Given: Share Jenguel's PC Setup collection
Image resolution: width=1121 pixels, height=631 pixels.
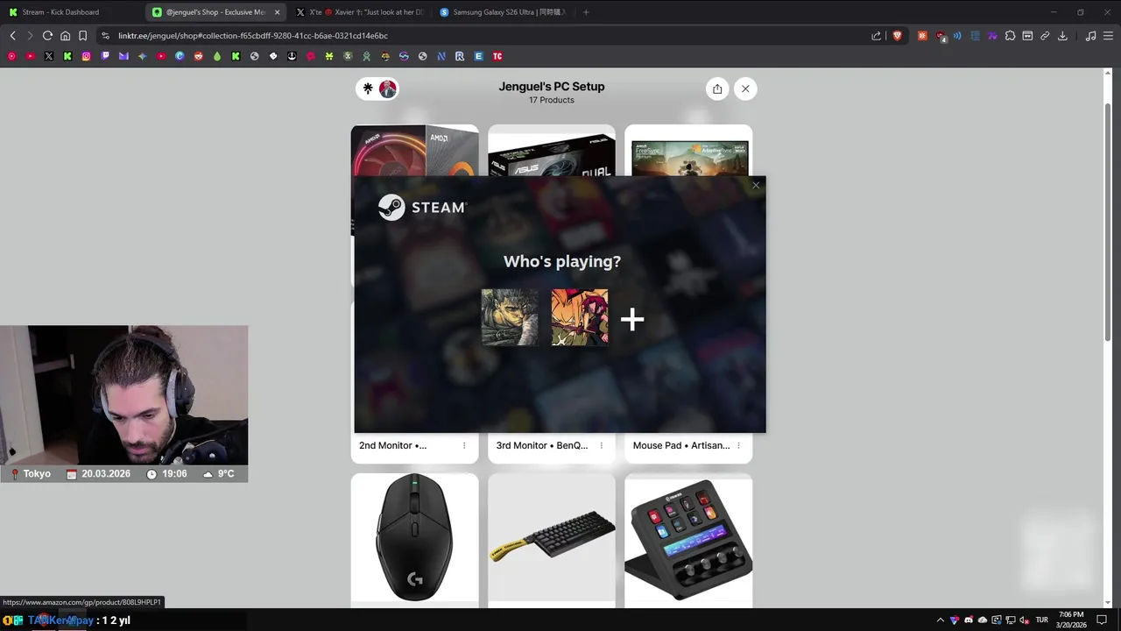Looking at the screenshot, I should coord(717,89).
